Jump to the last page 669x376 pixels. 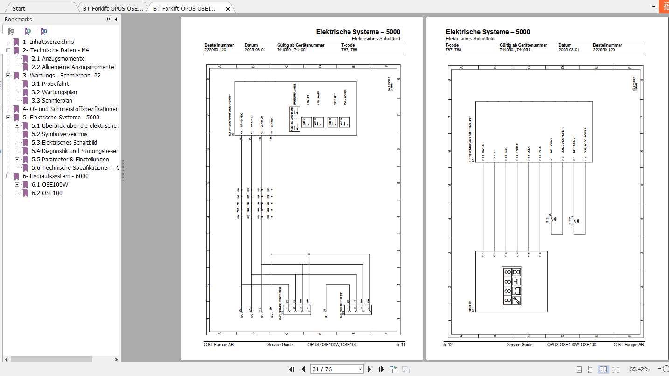382,369
